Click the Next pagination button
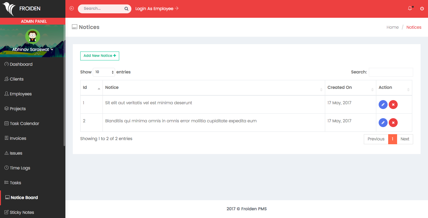 [405, 139]
